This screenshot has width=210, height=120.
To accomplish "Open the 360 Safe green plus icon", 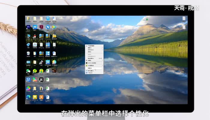I will 35,71.
